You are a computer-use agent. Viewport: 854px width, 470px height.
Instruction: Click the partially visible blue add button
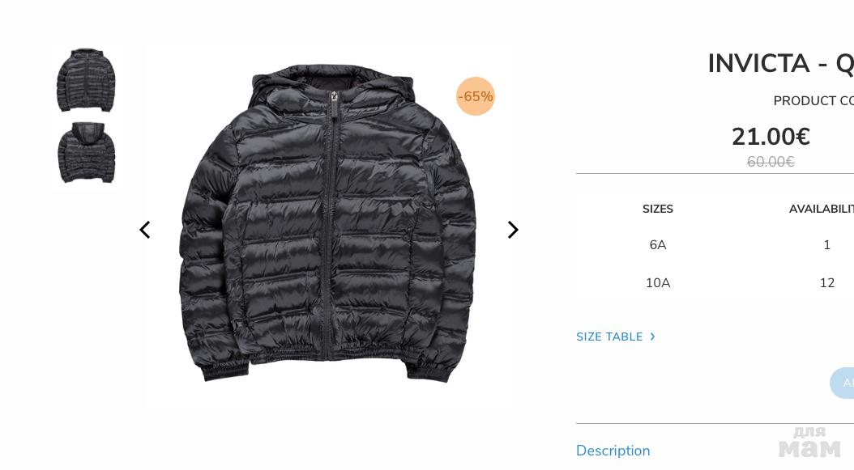pos(842,383)
